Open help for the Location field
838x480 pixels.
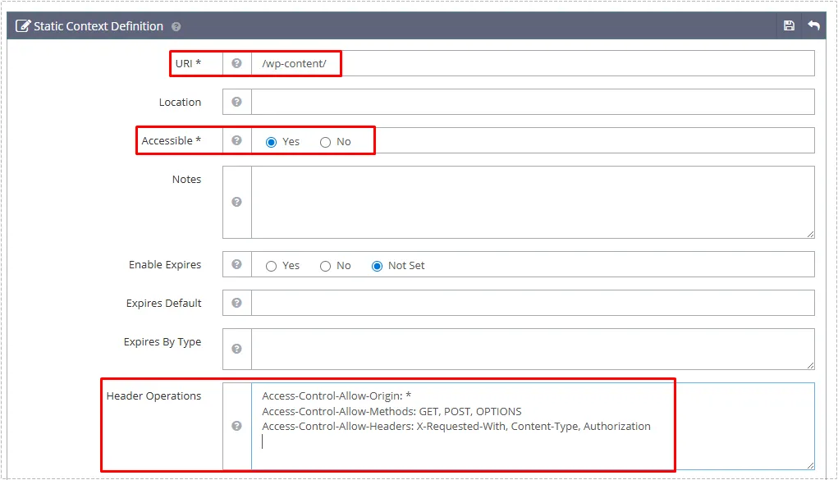click(x=236, y=102)
